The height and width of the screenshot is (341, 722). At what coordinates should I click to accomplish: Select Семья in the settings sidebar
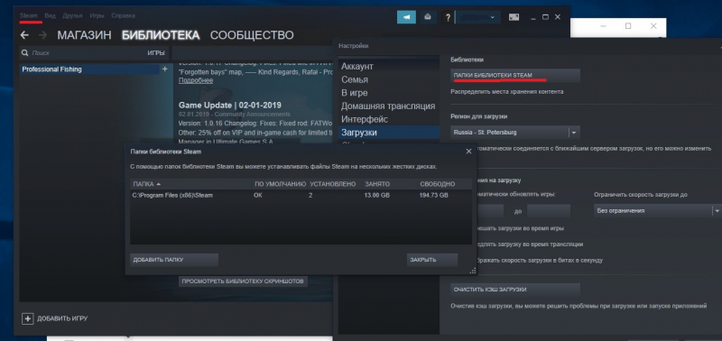point(355,80)
